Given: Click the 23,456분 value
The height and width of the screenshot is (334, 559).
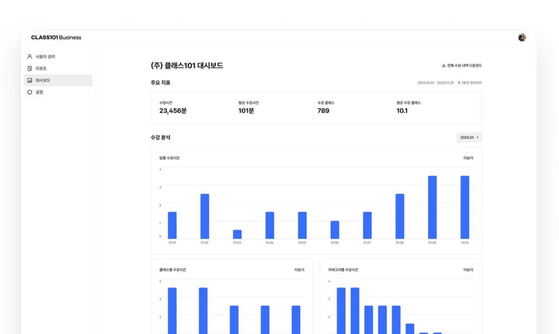Looking at the screenshot, I should click(x=173, y=111).
